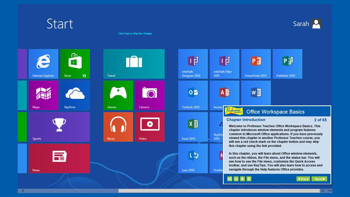Bookmark the current lesson
Screen dimensions: 350x197
pyautogui.click(x=242, y=179)
